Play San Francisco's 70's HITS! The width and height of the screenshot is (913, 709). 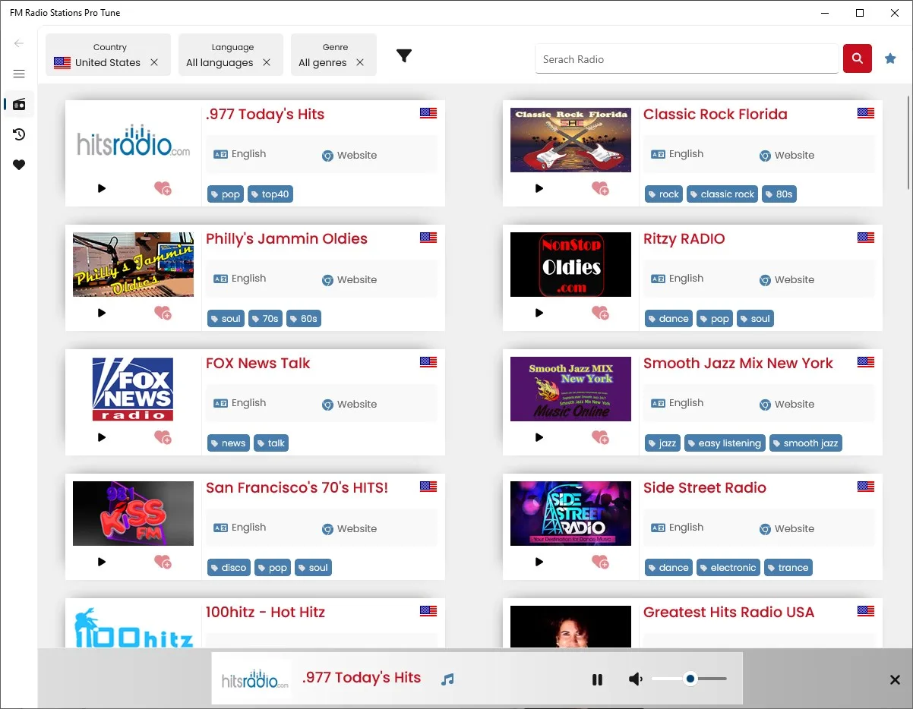[x=102, y=562]
